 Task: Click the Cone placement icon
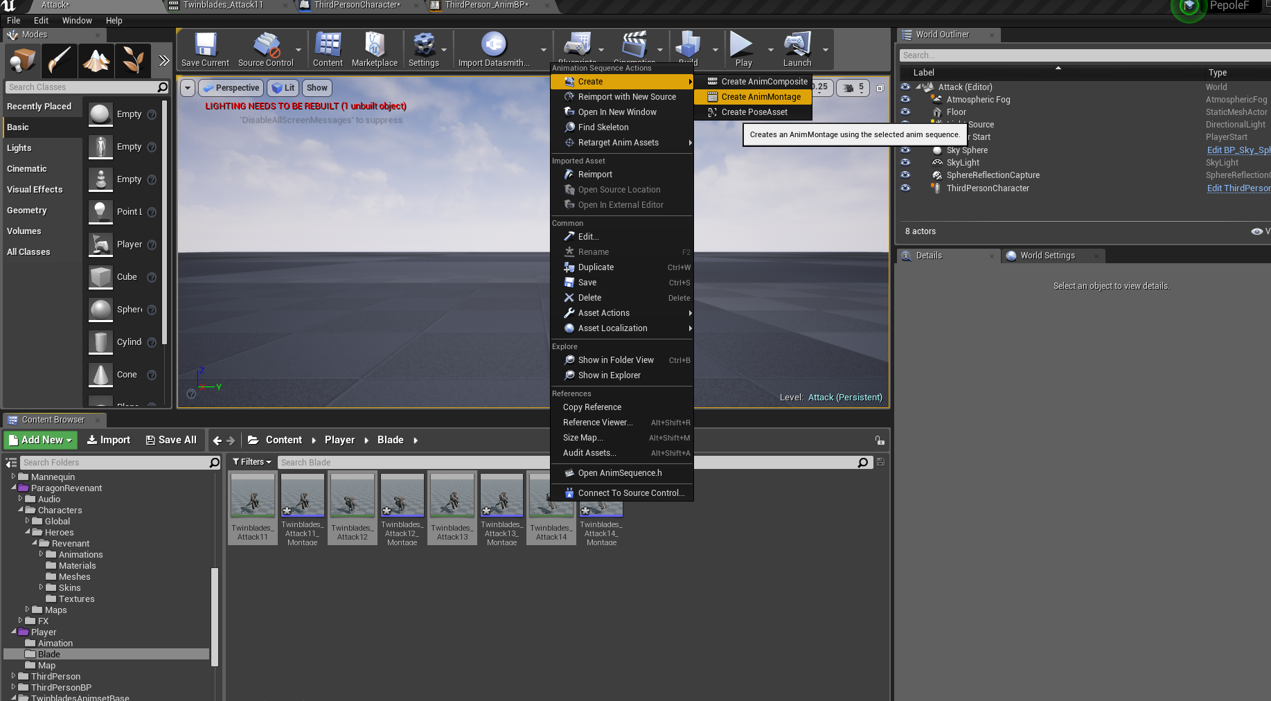click(x=101, y=375)
